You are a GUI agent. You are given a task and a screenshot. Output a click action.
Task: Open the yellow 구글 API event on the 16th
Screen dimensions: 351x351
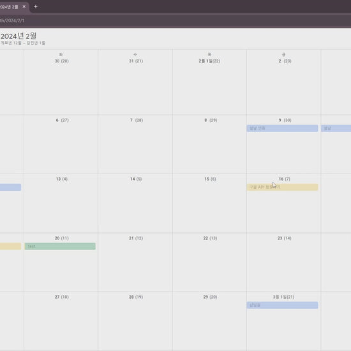coord(282,187)
